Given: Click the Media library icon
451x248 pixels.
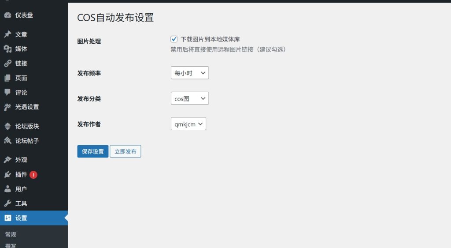Looking at the screenshot, I should click(7, 49).
